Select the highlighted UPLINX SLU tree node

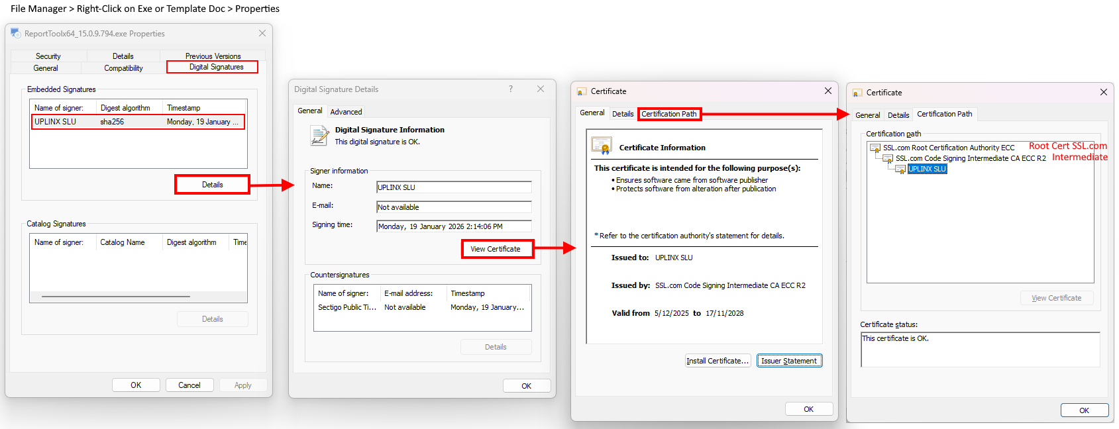(927, 169)
